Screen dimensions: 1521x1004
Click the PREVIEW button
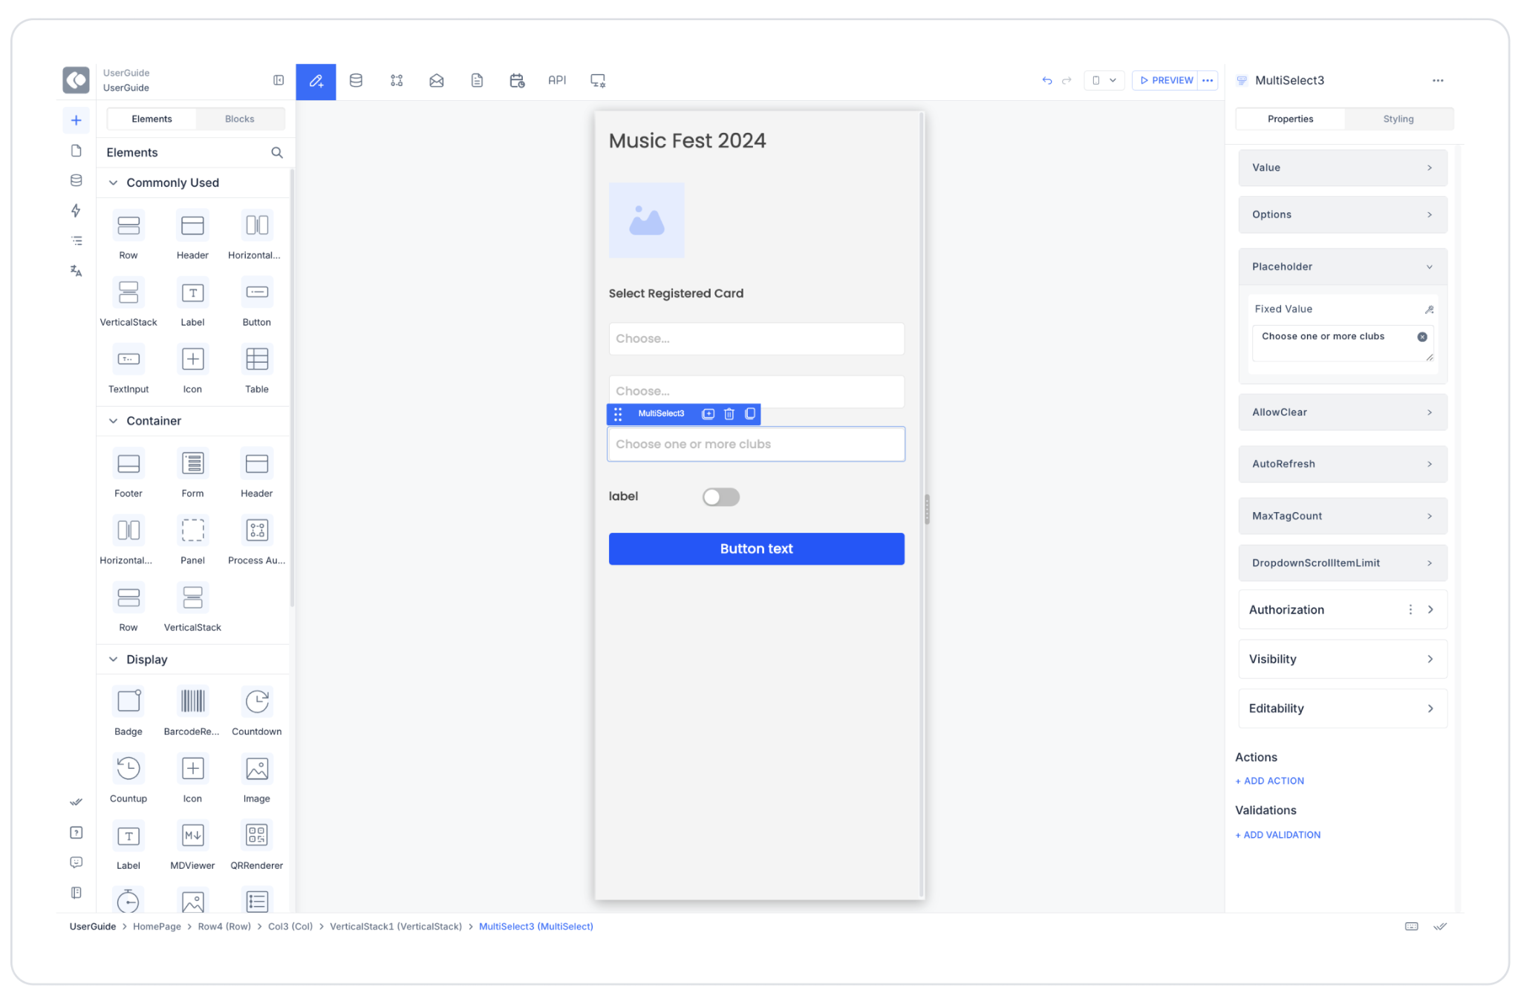[1166, 80]
